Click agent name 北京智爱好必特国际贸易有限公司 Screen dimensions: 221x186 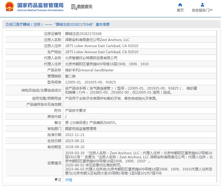coord(91,58)
